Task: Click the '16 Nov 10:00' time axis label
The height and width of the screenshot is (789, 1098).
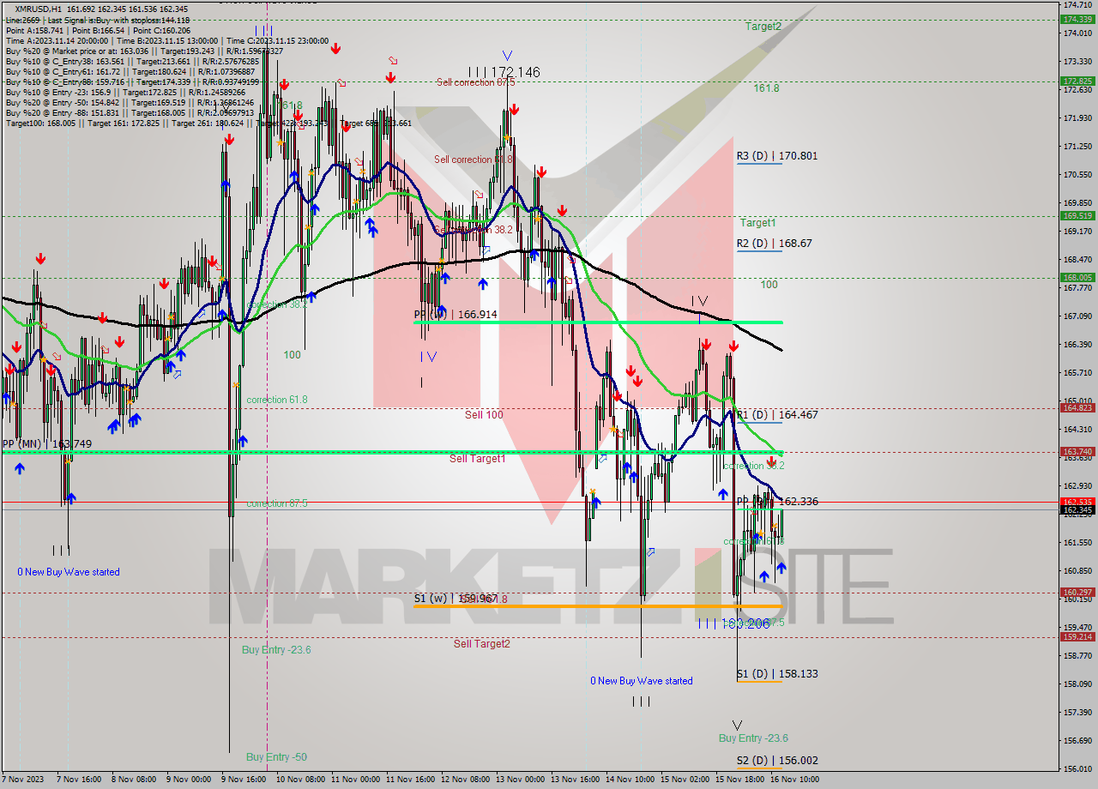Action: [795, 780]
